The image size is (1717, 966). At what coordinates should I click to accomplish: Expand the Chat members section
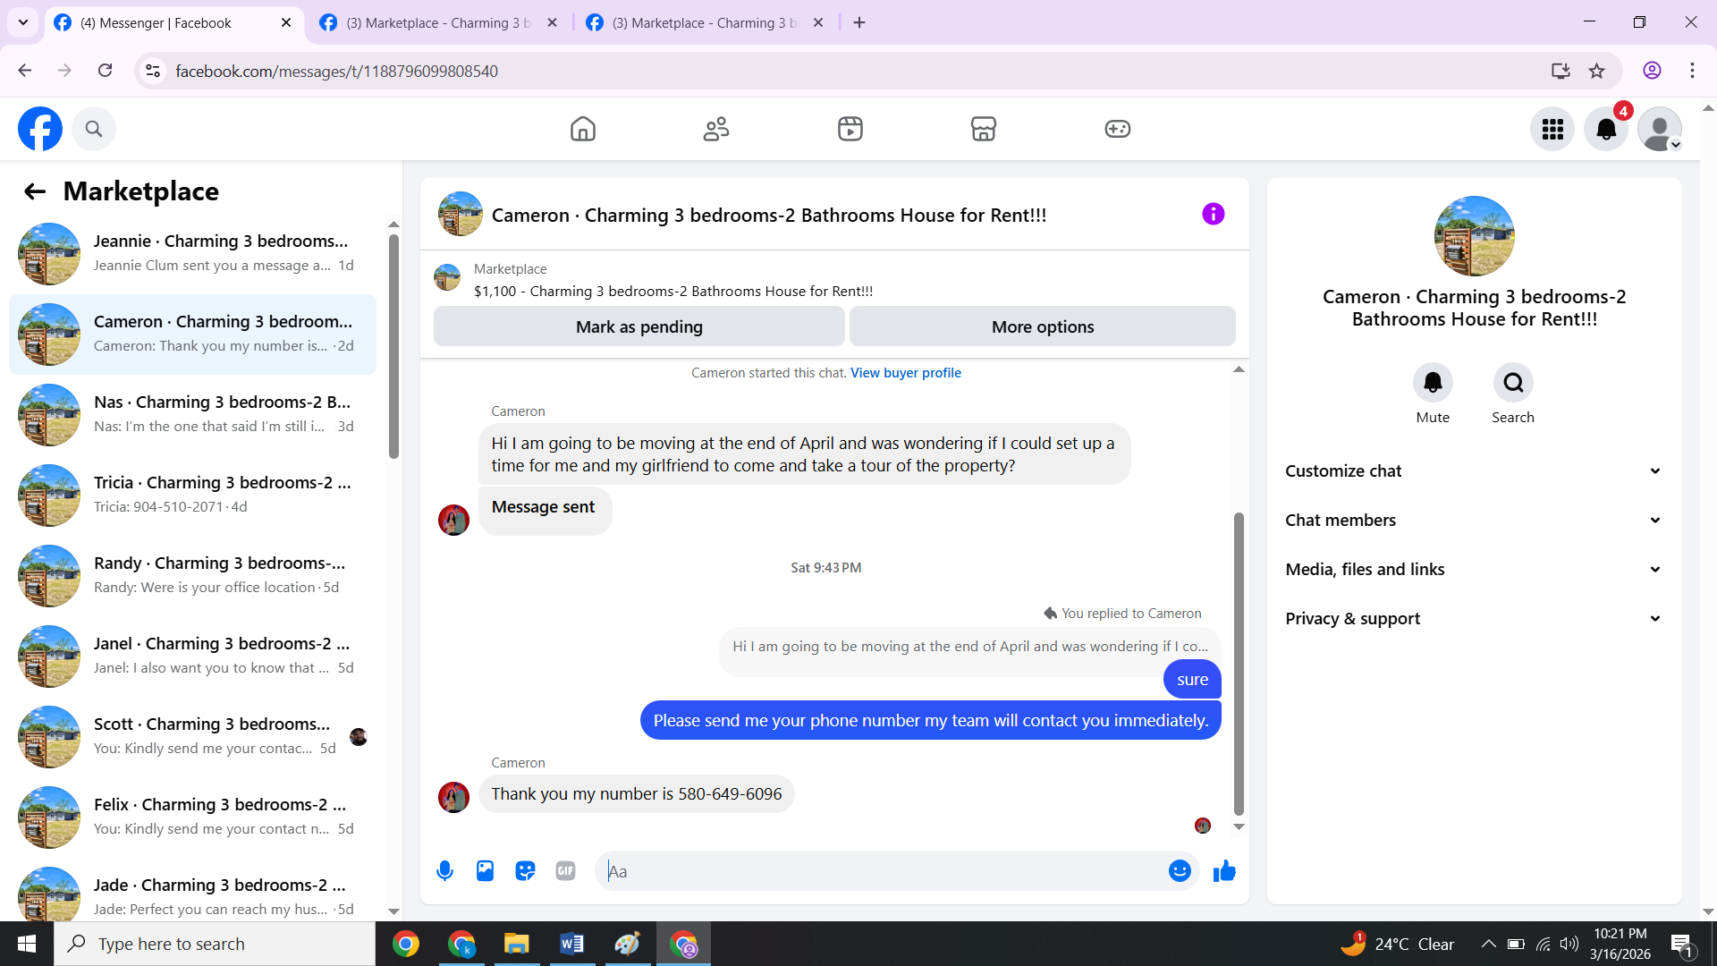1474,520
